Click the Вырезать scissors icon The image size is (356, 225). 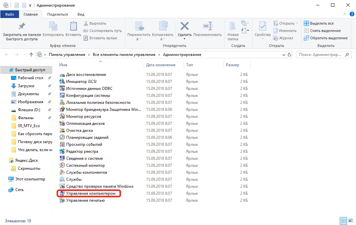click(x=86, y=23)
